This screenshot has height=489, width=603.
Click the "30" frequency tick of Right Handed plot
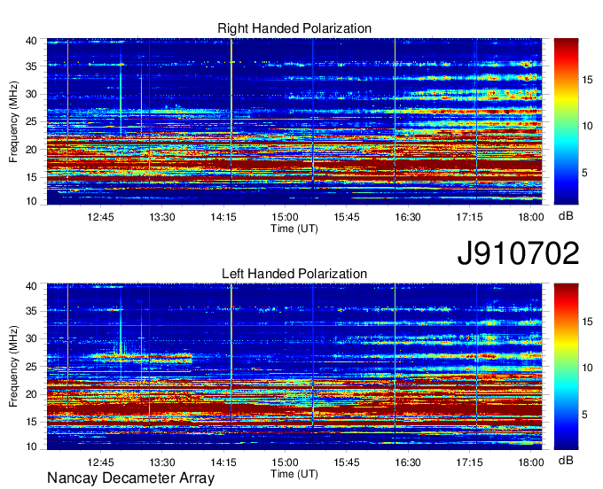31,94
